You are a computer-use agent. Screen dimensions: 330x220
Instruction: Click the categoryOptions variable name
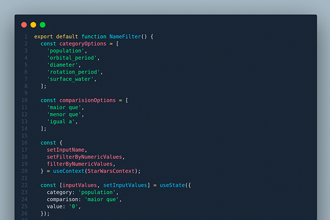point(82,44)
